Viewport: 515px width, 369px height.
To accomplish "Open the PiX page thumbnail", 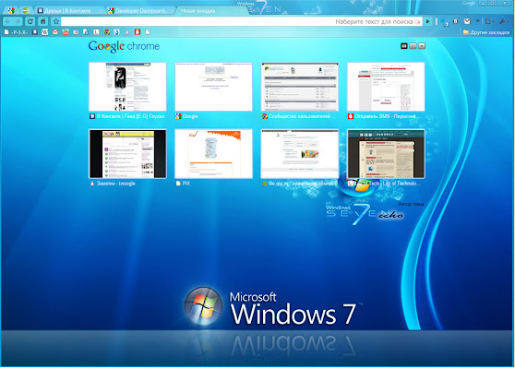I will [x=214, y=154].
